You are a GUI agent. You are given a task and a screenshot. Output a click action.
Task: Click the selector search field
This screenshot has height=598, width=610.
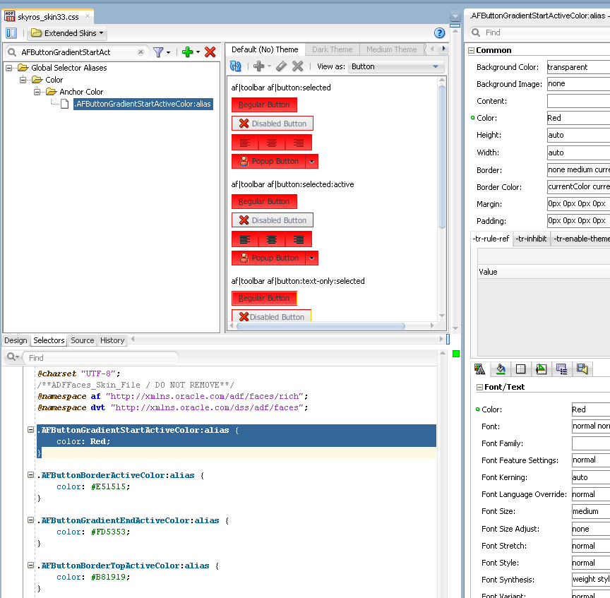click(x=77, y=52)
